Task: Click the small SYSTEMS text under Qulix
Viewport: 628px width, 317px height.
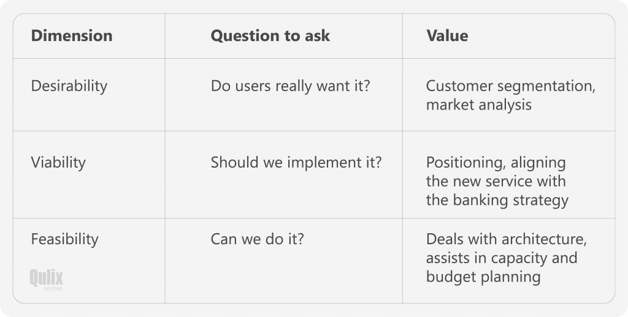Action: (53, 289)
